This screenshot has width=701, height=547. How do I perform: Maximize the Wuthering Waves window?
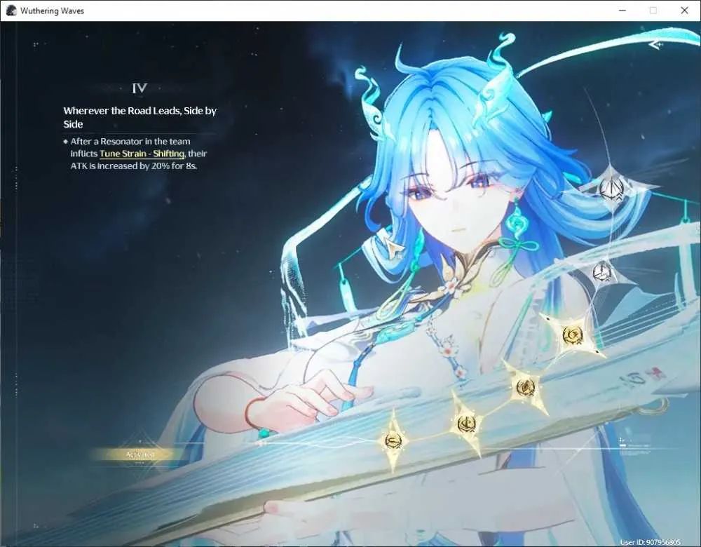tap(653, 11)
